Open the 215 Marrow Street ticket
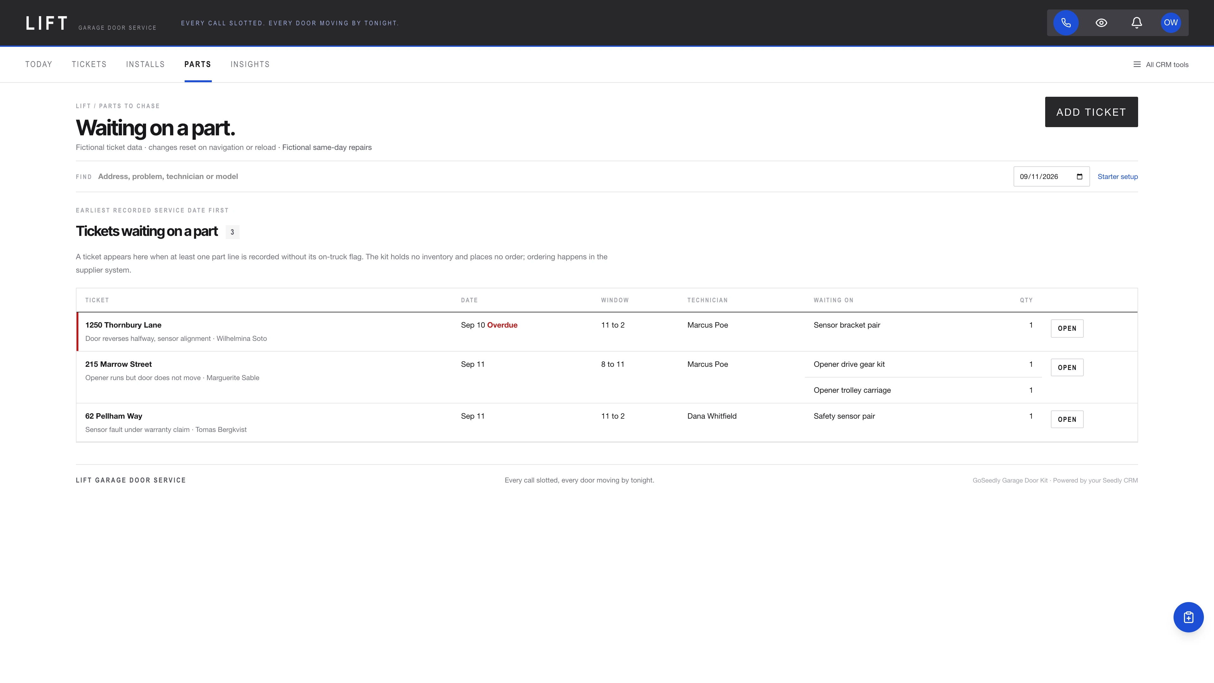Viewport: 1214px width, 683px height. click(x=1066, y=368)
